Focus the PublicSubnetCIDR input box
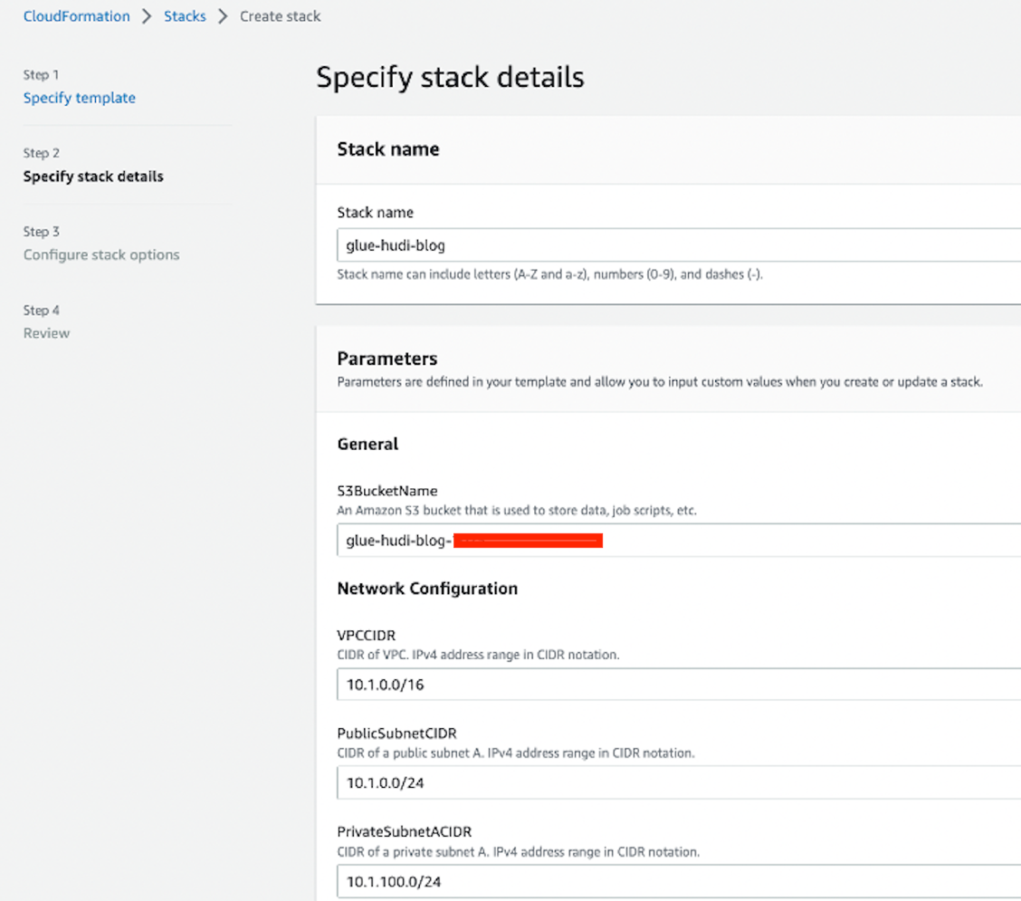1021x901 pixels. click(679, 782)
